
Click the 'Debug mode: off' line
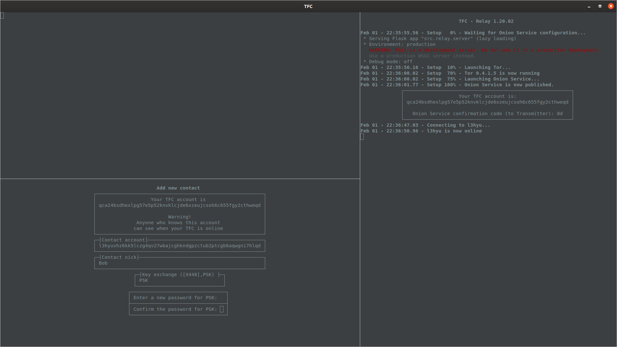(388, 62)
